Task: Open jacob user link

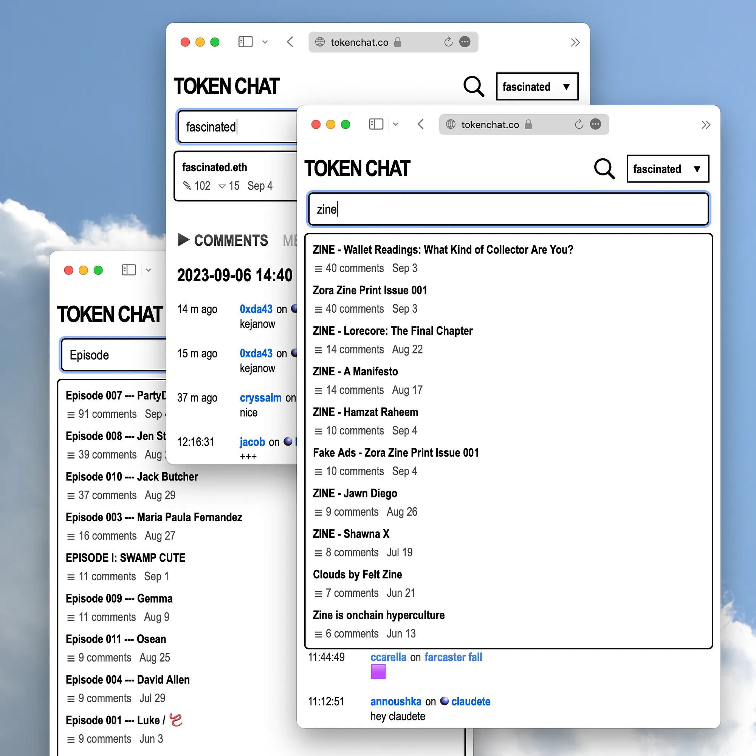Action: pyautogui.click(x=253, y=442)
